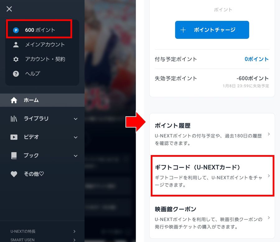The height and width of the screenshot is (242, 280).
Task: Click ポイント heading at top of card
Action: (223, 10)
